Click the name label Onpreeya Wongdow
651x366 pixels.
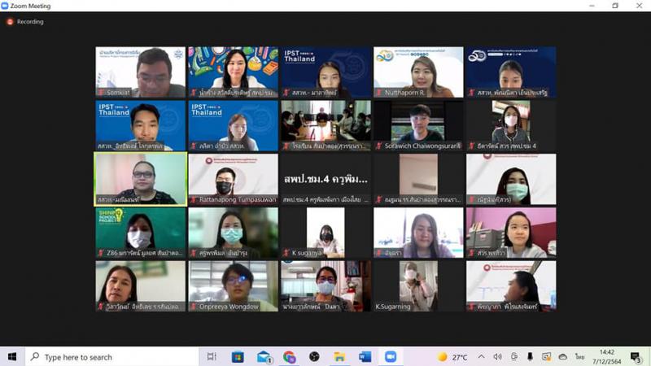point(229,307)
